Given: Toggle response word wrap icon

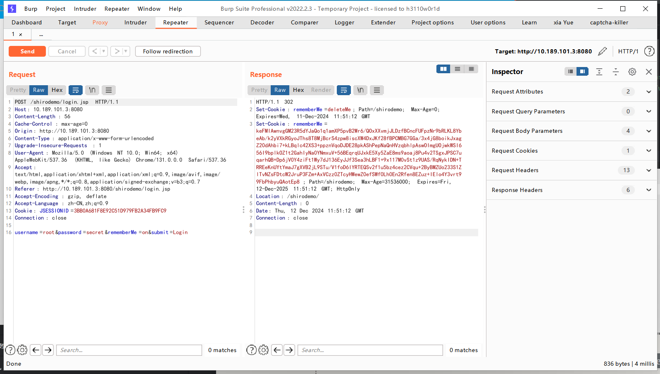Looking at the screenshot, I should (344, 90).
